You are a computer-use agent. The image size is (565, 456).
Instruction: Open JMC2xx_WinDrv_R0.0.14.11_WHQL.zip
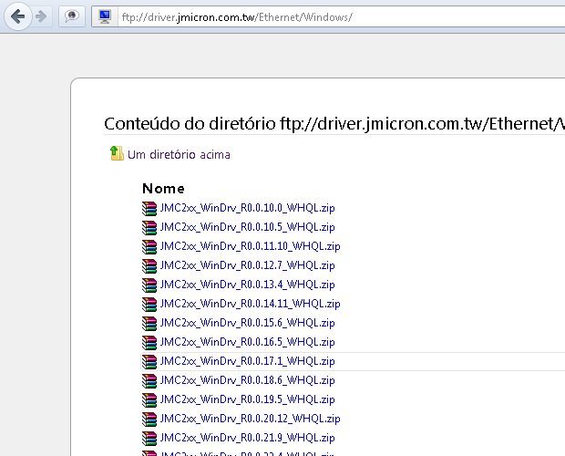250,304
